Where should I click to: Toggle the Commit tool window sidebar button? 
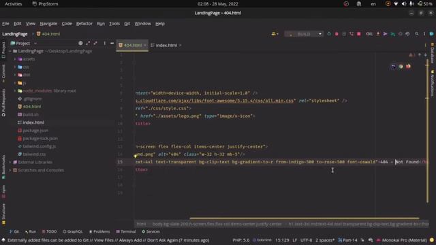tap(3, 73)
